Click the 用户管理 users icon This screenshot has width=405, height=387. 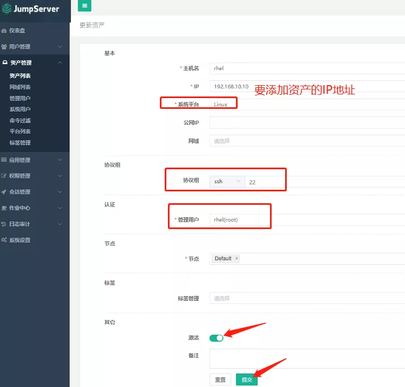pyautogui.click(x=4, y=47)
